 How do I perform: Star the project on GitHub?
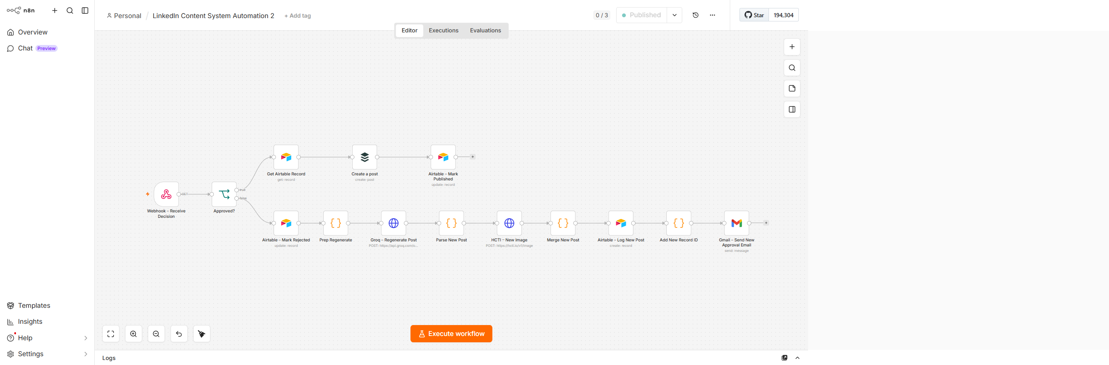pyautogui.click(x=754, y=15)
